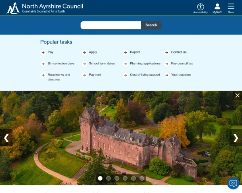Click arrow icon beside Report

125,52
